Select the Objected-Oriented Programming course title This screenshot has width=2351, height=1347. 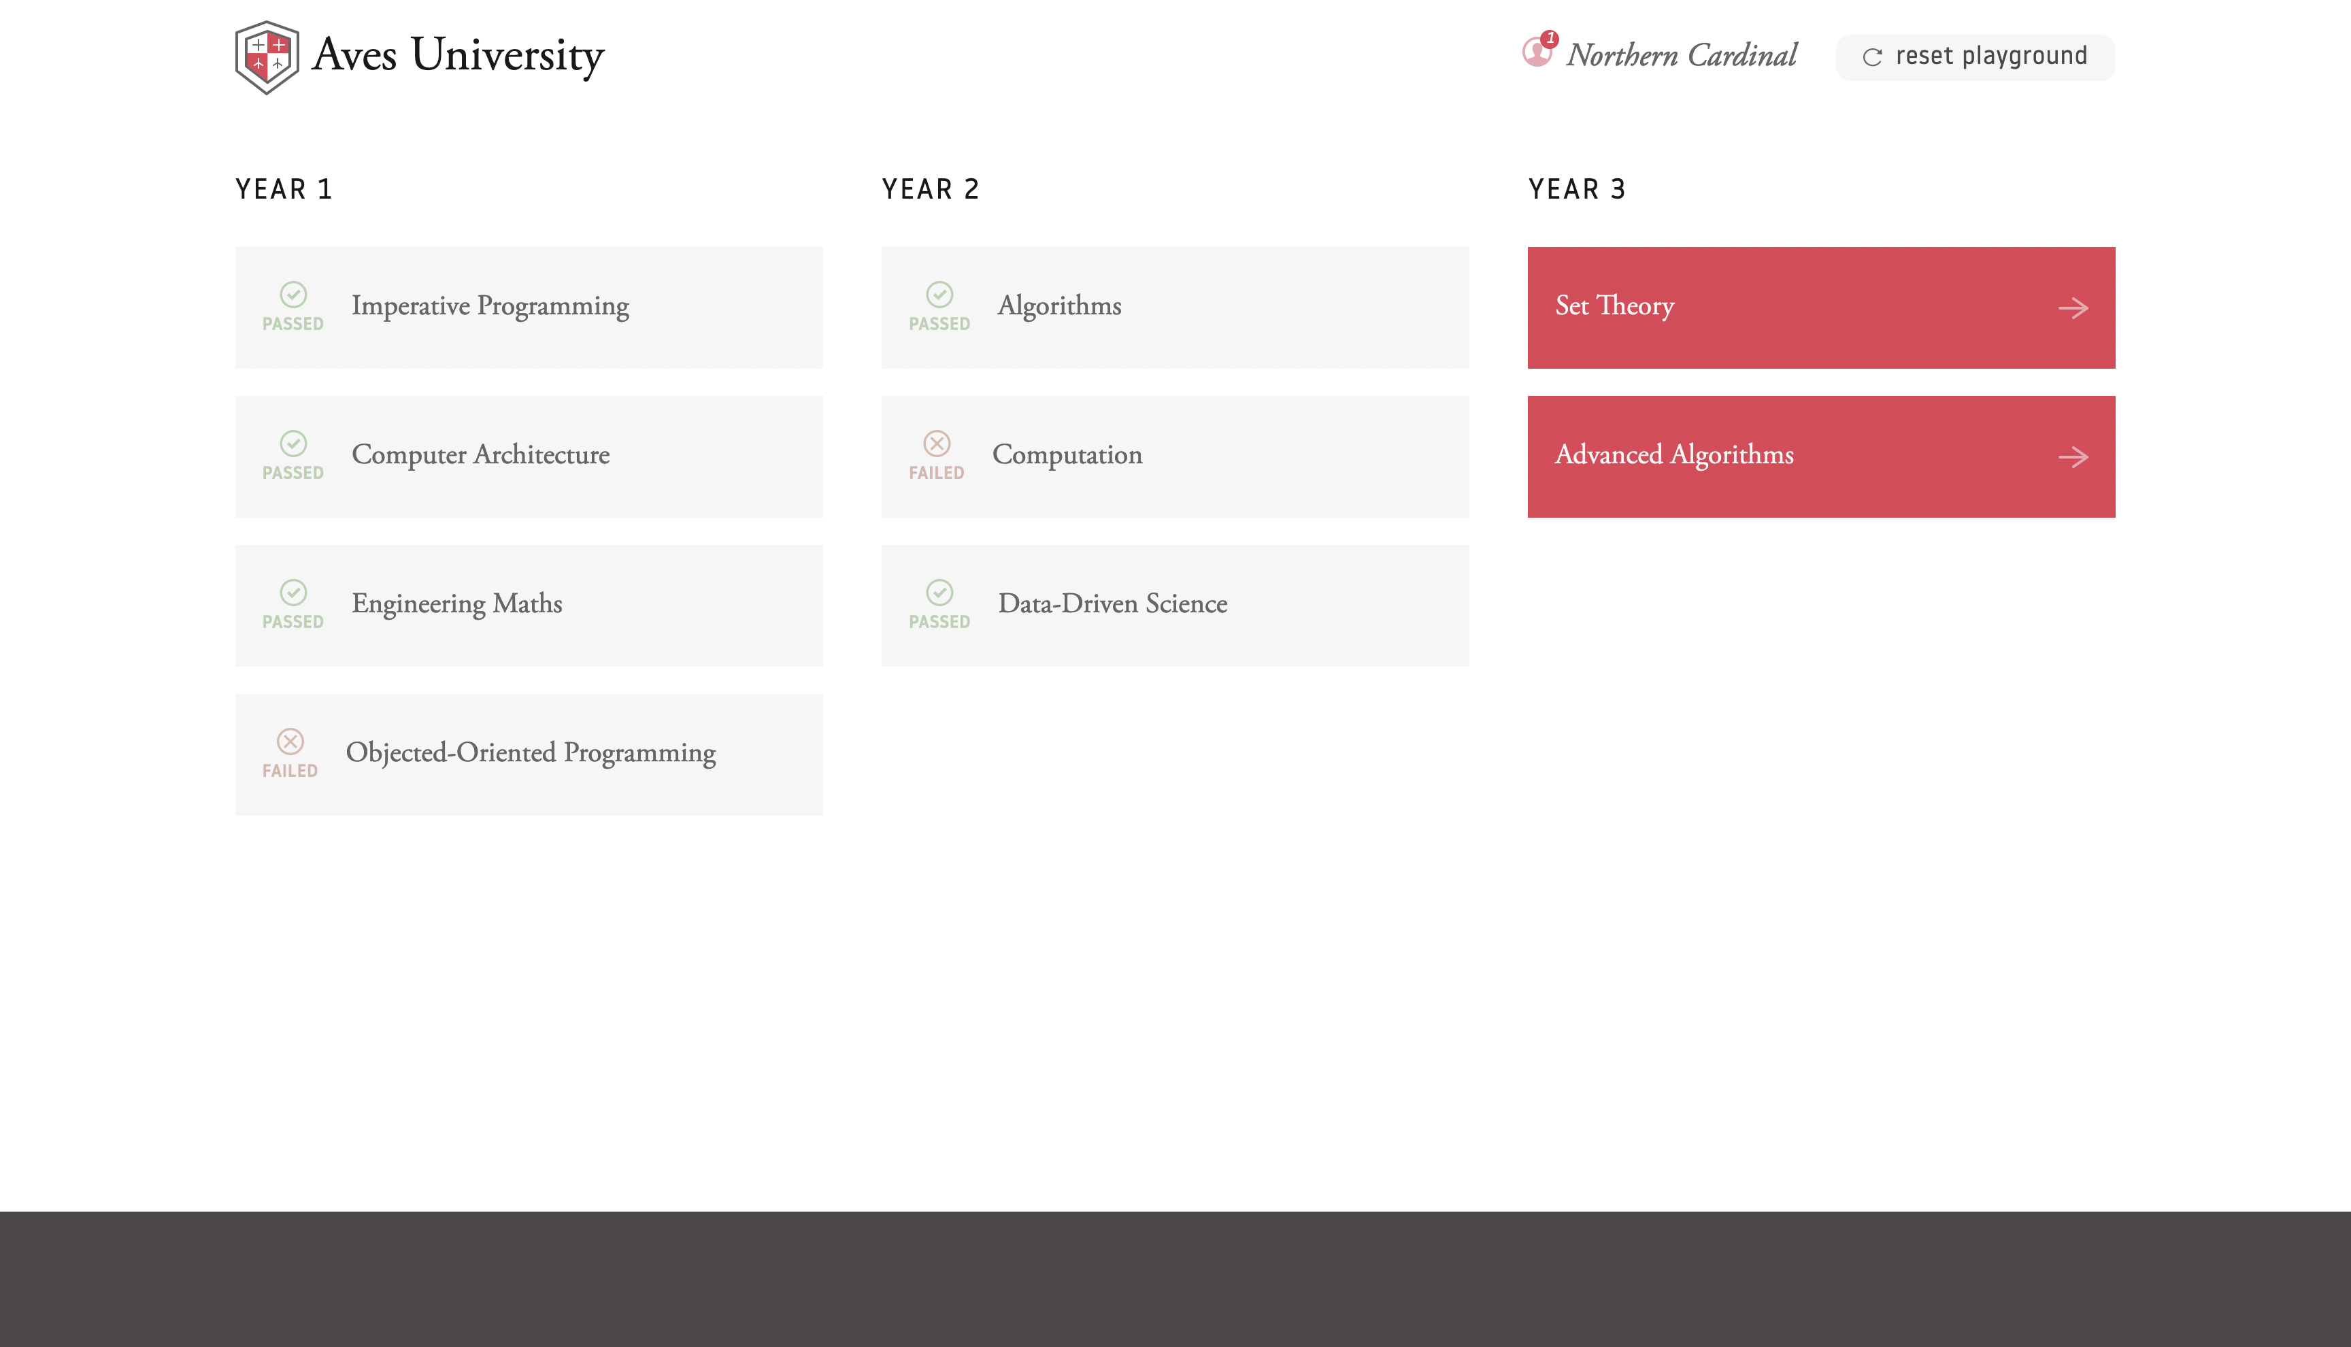tap(531, 753)
